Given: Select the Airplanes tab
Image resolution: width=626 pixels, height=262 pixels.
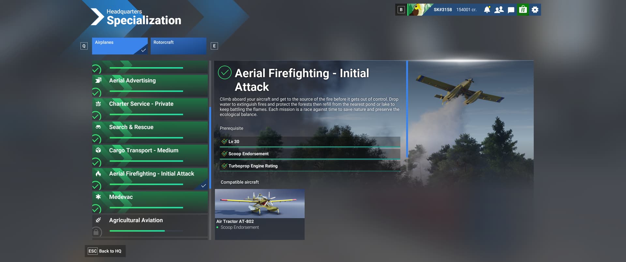Looking at the screenshot, I should tap(120, 46).
